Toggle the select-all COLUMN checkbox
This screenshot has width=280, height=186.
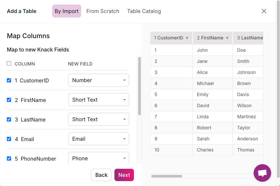coord(9,64)
